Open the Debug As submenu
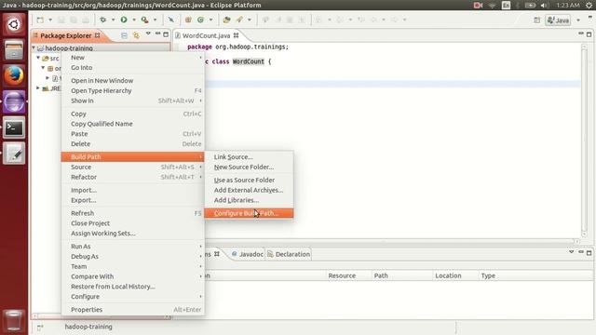 tap(132, 257)
